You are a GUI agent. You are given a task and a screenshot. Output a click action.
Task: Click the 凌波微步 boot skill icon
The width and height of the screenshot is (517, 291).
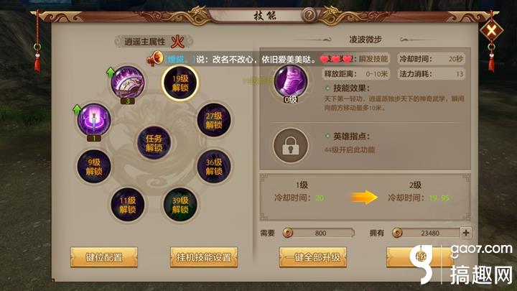[291, 81]
